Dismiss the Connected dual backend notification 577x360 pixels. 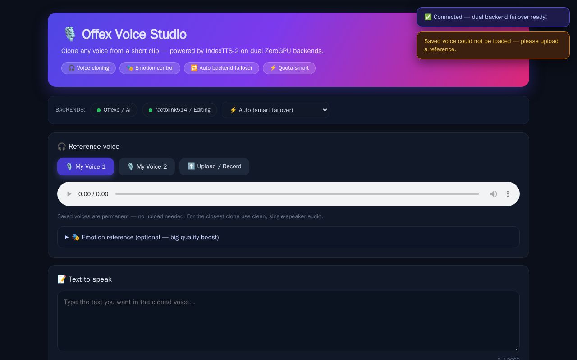(493, 17)
